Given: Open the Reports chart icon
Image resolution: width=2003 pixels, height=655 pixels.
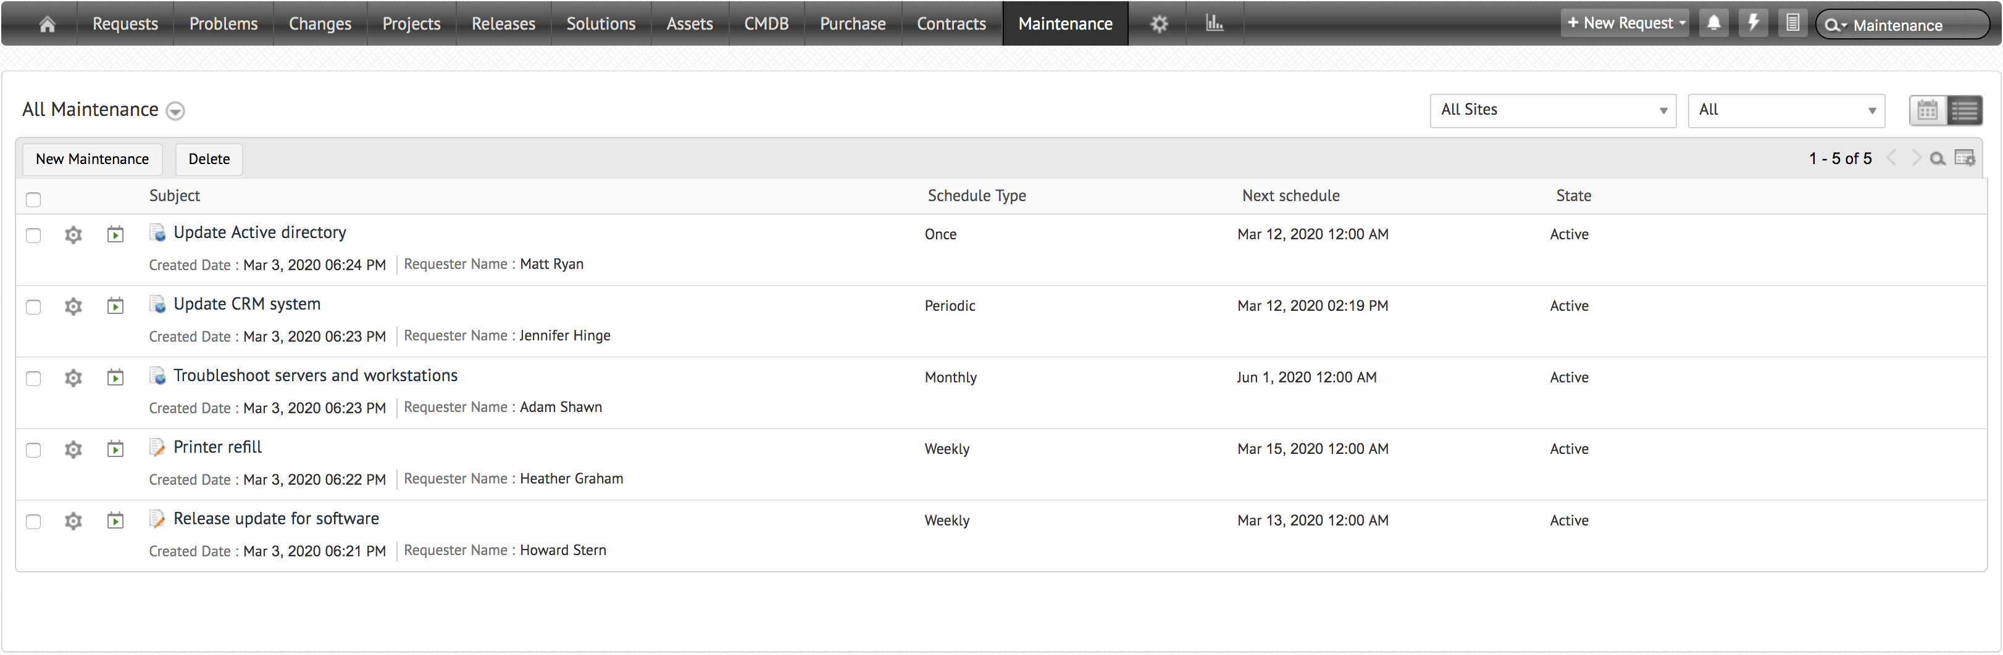Looking at the screenshot, I should coord(1214,24).
